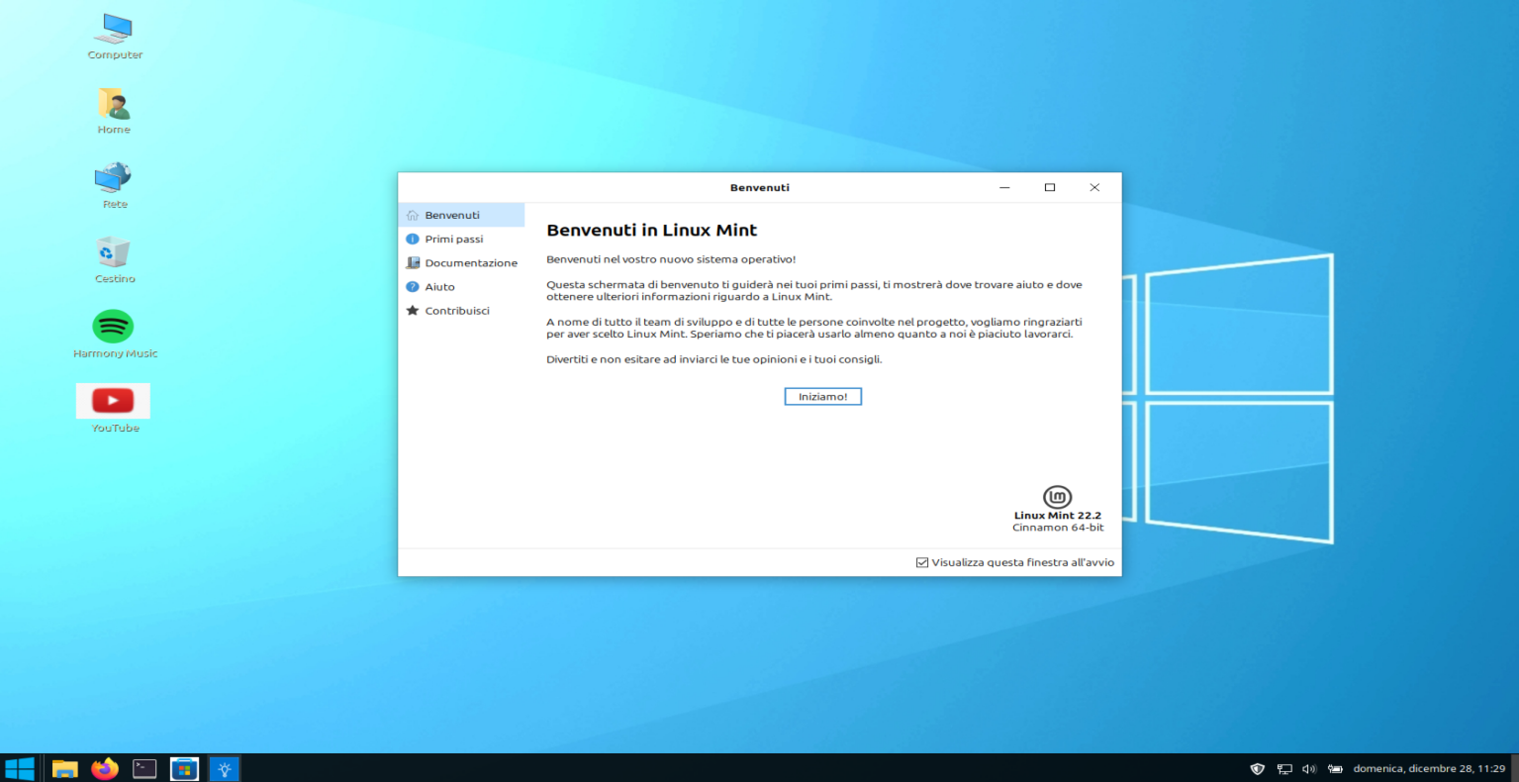The image size is (1519, 782).
Task: Open the YouTube desktop shortcut
Action: (x=113, y=400)
